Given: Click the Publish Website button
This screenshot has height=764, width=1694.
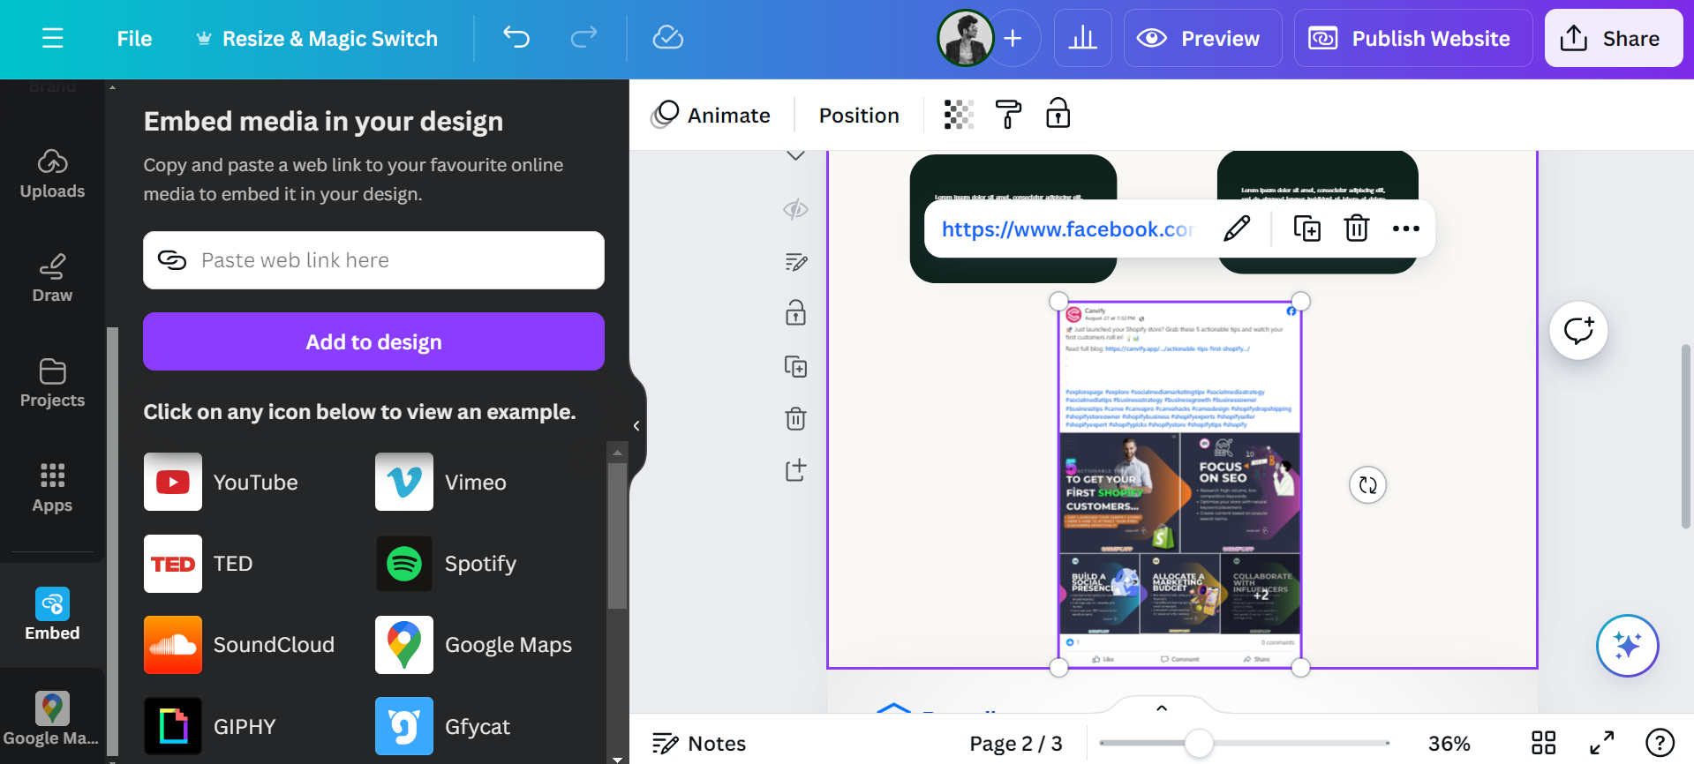Looking at the screenshot, I should pyautogui.click(x=1412, y=39).
